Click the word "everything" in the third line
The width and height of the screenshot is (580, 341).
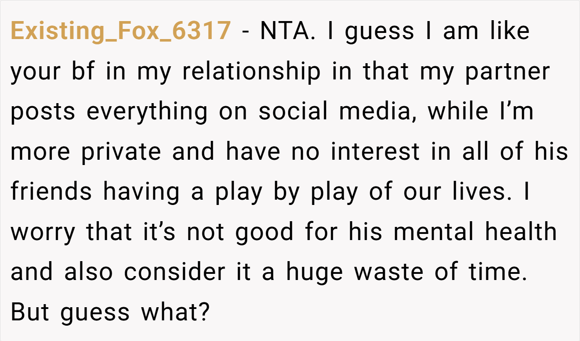coord(147,112)
